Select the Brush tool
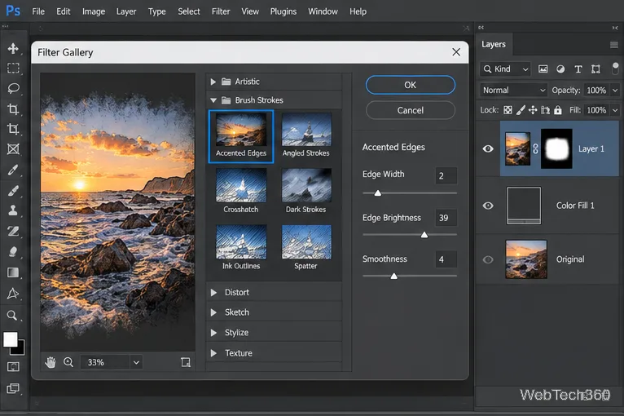 pos(13,191)
